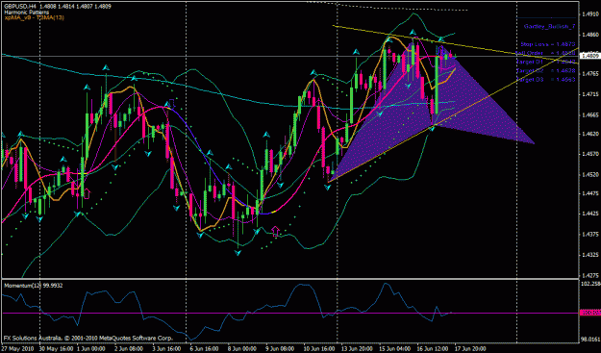The image size is (601, 353).
Task: Select the Gartley_Bullish_7 pattern label
Action: pos(550,27)
